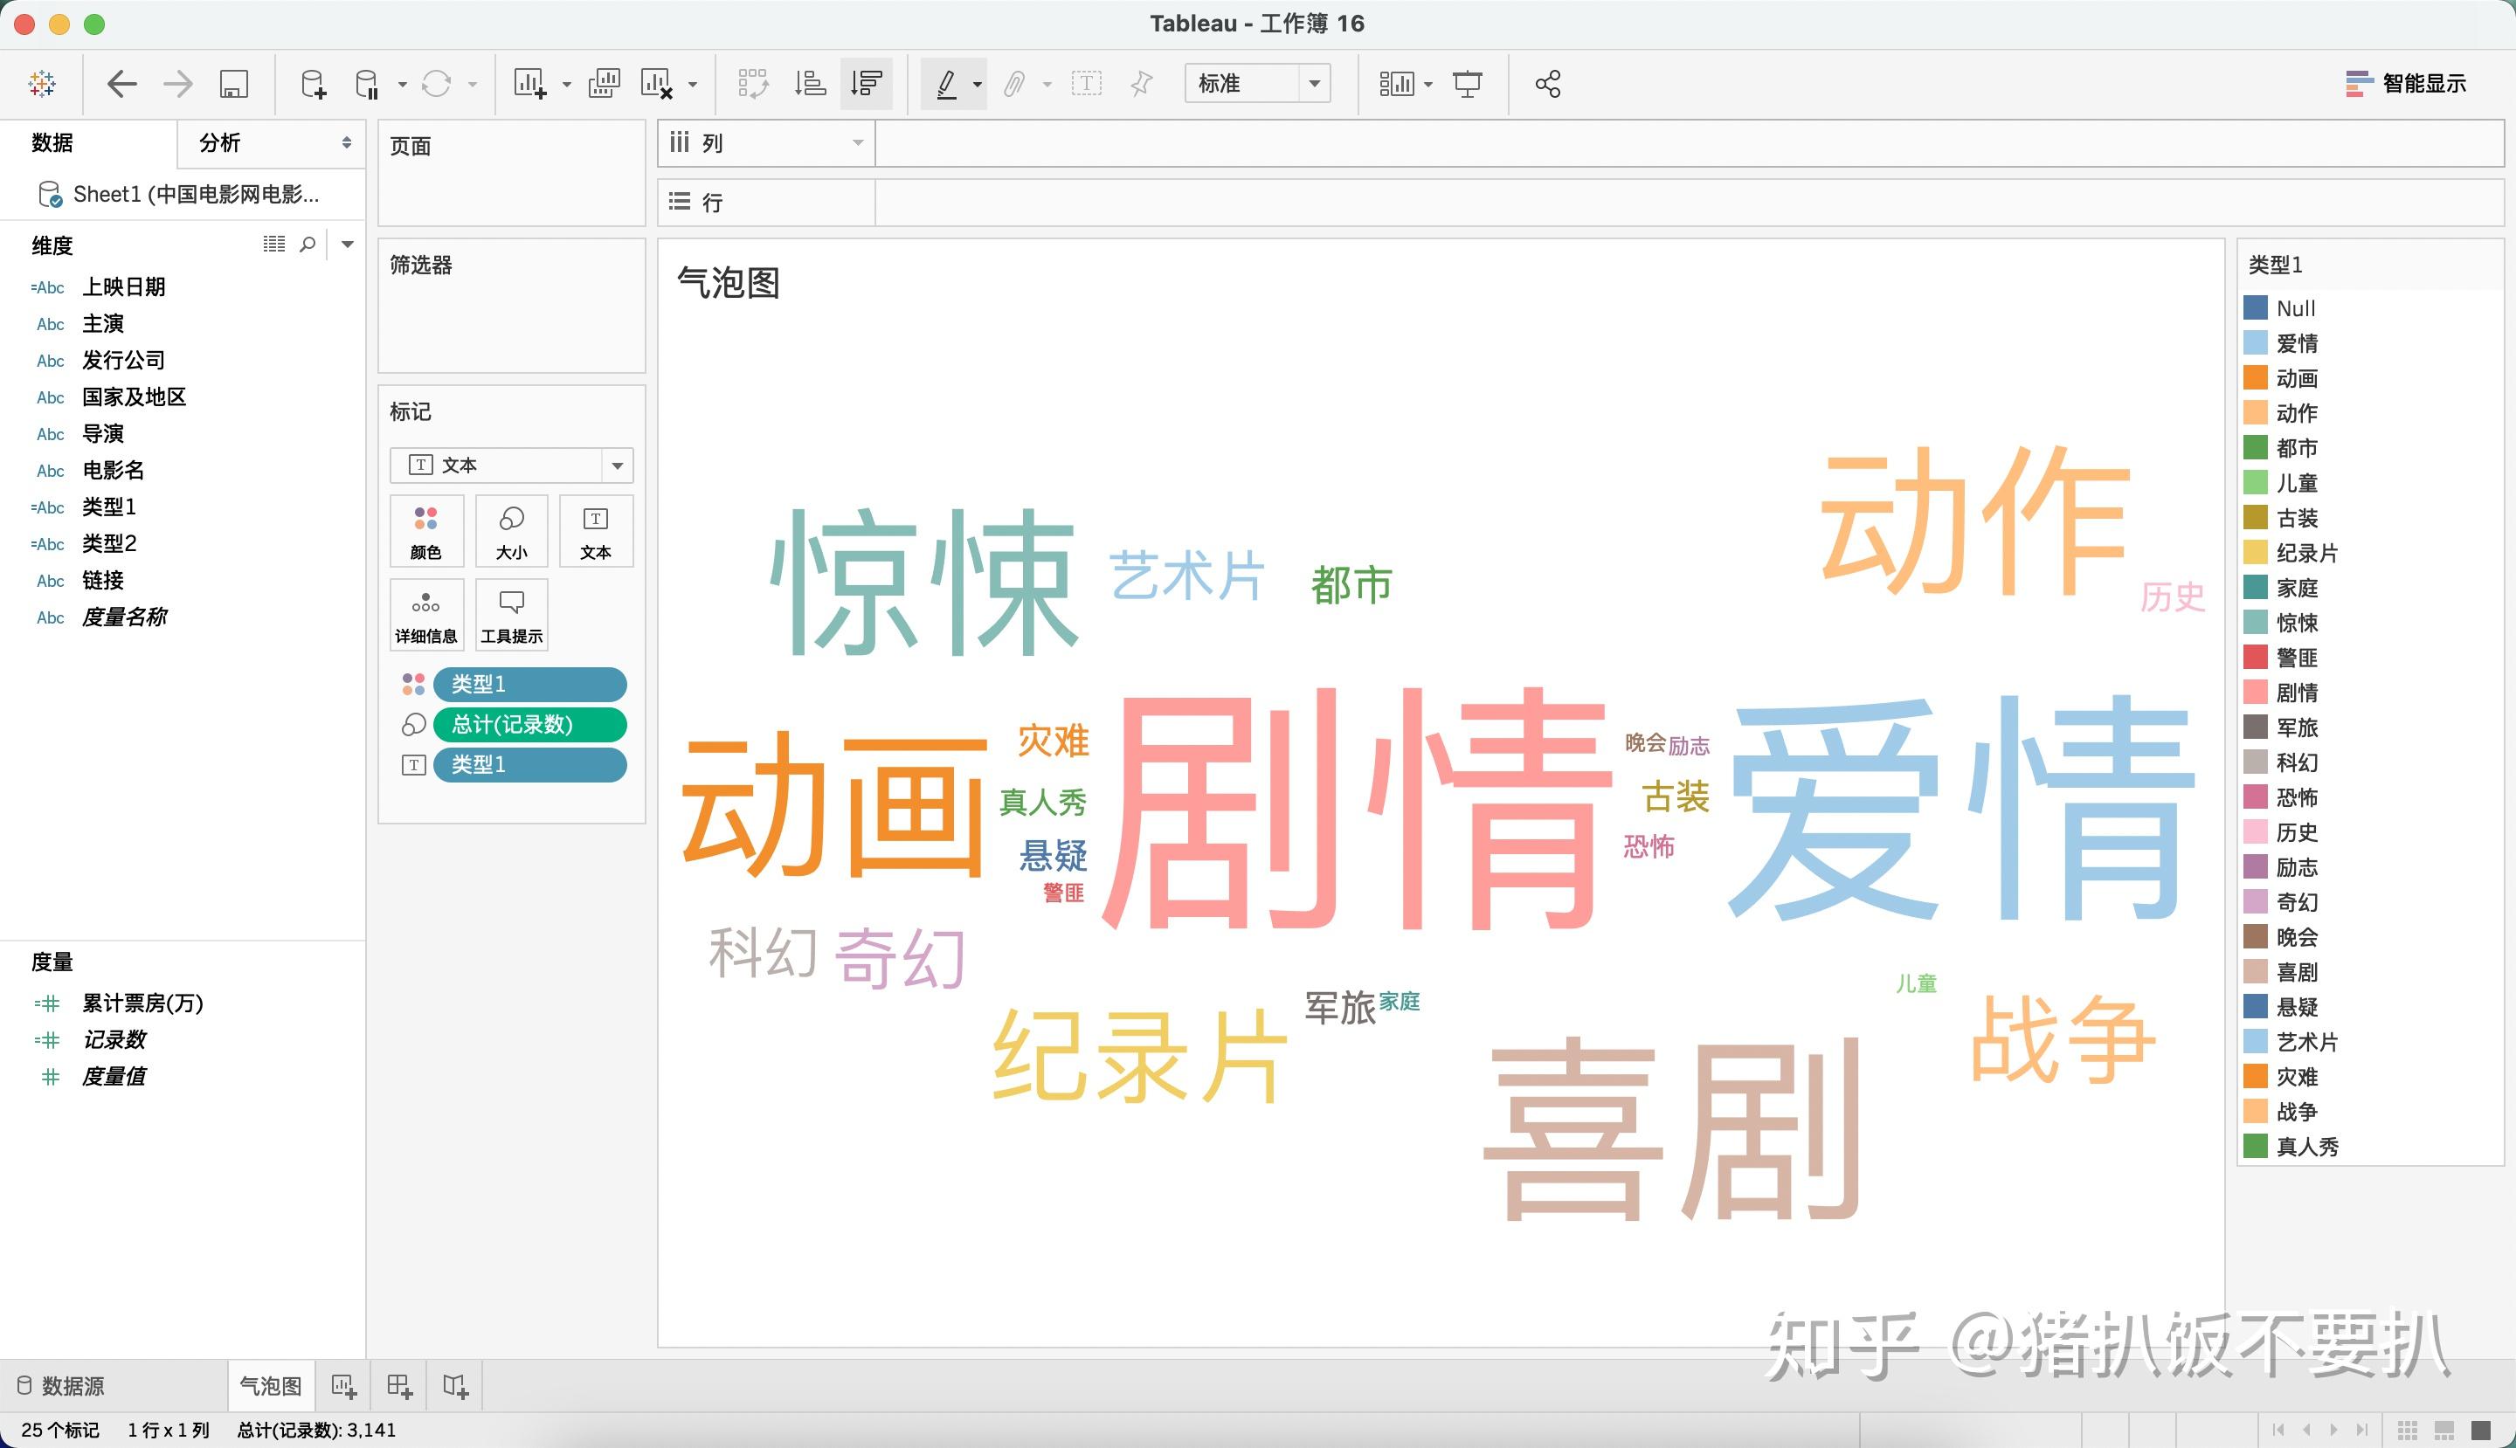
Task: Click the 剧情 word in the cloud
Action: click(1357, 808)
